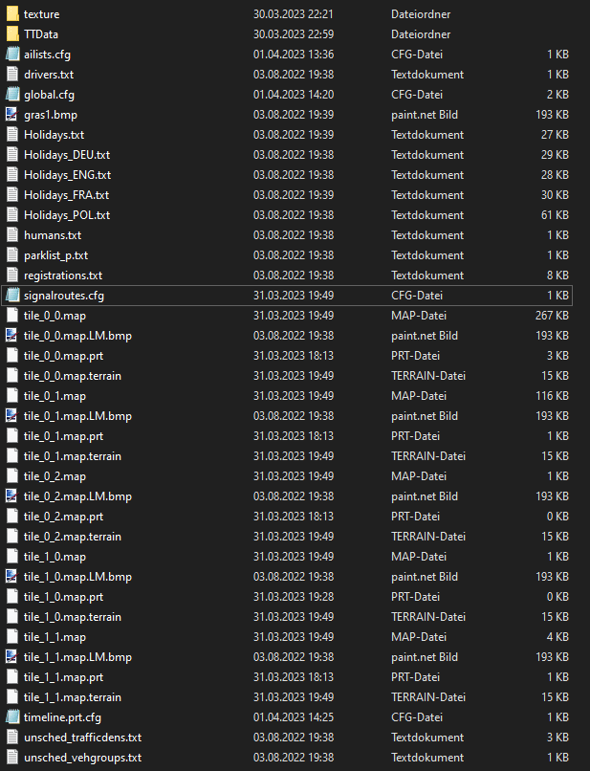The height and width of the screenshot is (771, 590).
Task: Click the parklist_p.txt file name
Action: pos(55,255)
